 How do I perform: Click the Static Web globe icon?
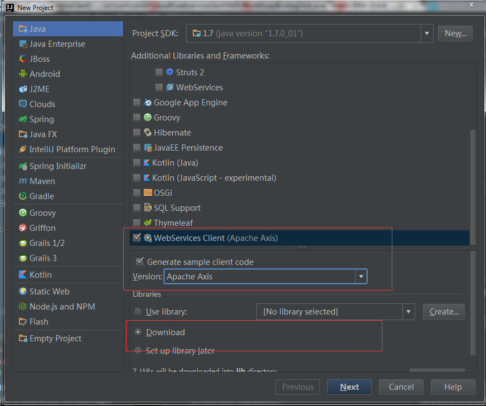23,292
